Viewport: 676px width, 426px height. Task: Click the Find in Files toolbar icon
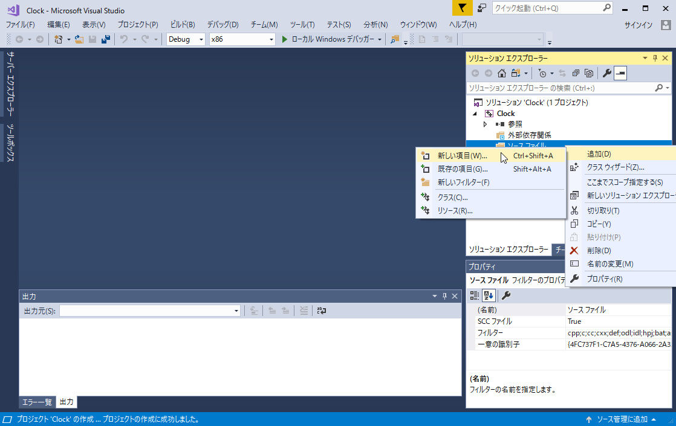[394, 39]
